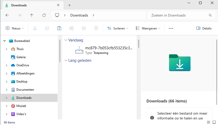The image size is (218, 125).
Task: Click the Copy icon in toolbar
Action: (47, 28)
